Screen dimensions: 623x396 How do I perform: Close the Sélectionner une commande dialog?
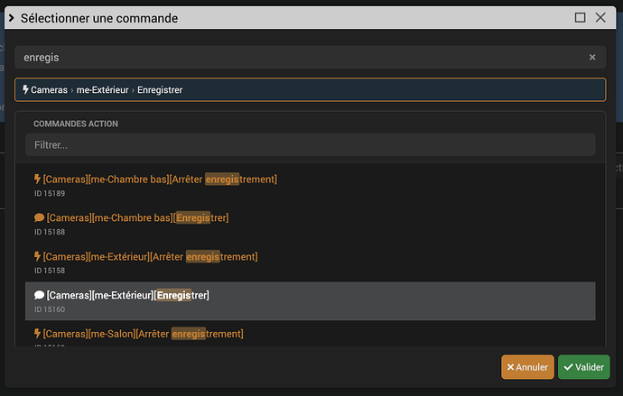click(x=600, y=17)
